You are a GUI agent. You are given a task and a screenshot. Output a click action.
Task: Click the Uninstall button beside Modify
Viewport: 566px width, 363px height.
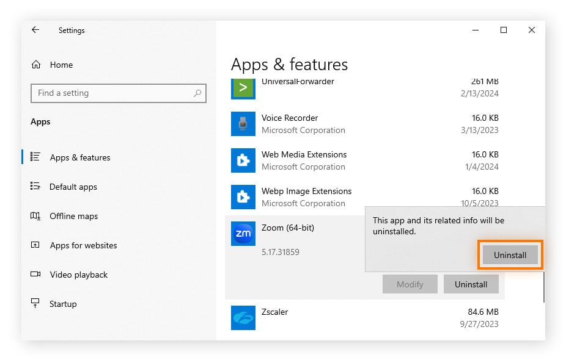[x=471, y=284]
